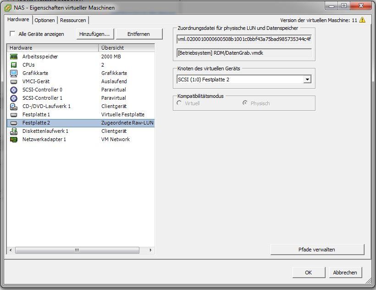Click the Zugeordnete Raw-LUN summary text
The image size is (376, 290).
point(127,123)
